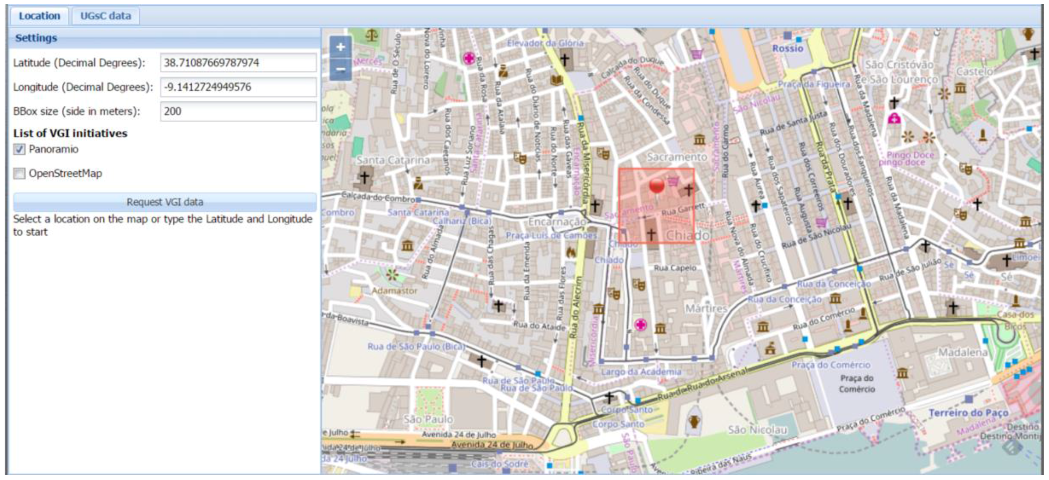Viewport: 1049px width, 480px height.
Task: Switch to the UGsC data tab
Action: (106, 16)
